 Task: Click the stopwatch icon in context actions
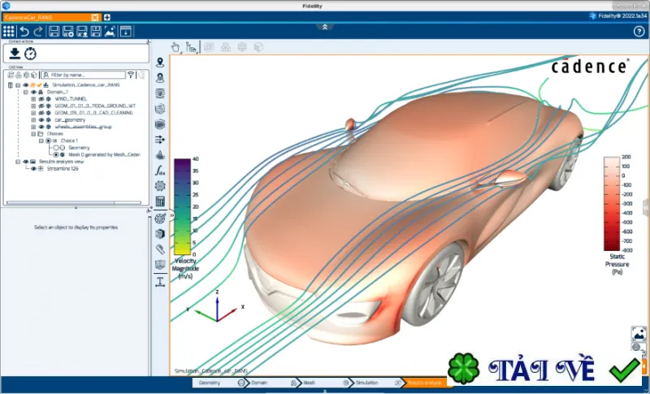[x=30, y=54]
